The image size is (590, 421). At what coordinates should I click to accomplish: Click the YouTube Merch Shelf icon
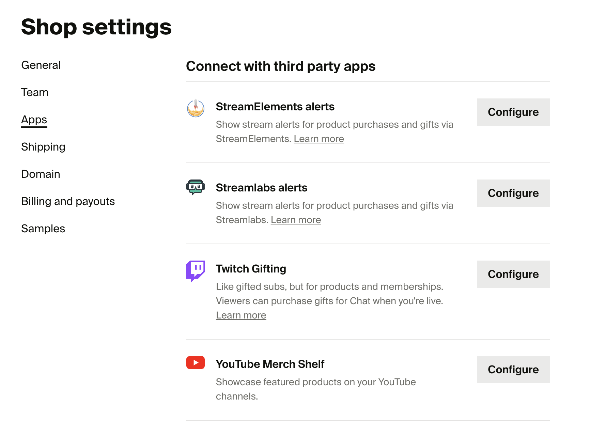[x=195, y=363]
